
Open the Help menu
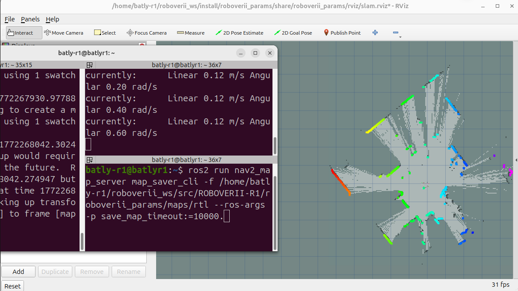tap(53, 19)
